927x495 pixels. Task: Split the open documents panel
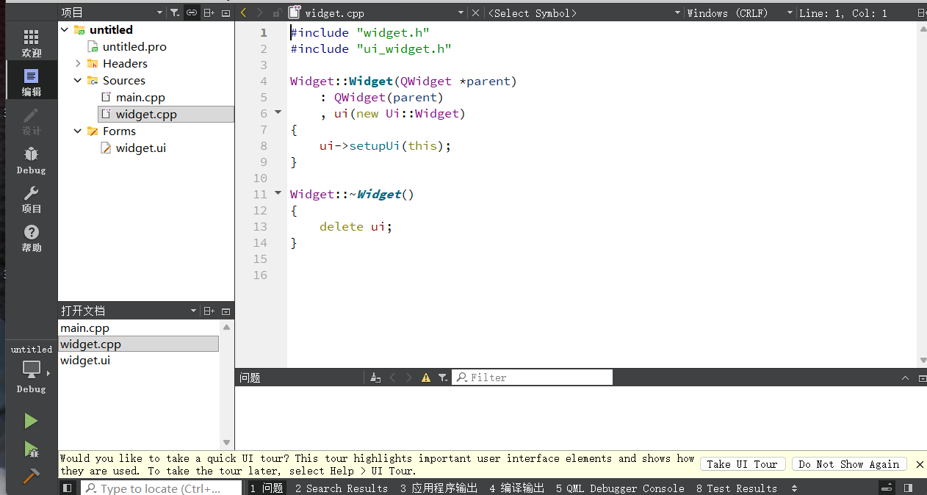tap(209, 311)
